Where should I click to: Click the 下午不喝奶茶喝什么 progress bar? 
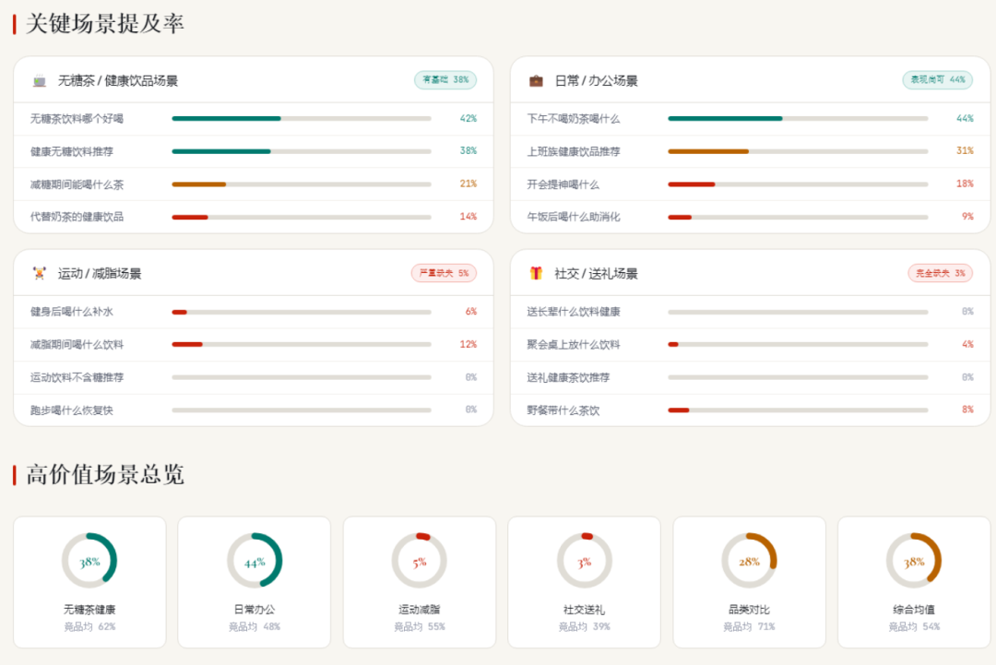click(x=798, y=118)
